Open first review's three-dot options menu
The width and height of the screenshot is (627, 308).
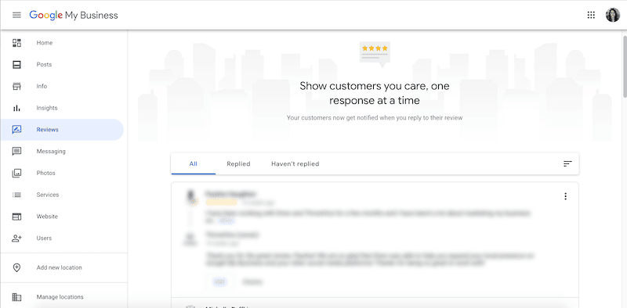click(565, 196)
